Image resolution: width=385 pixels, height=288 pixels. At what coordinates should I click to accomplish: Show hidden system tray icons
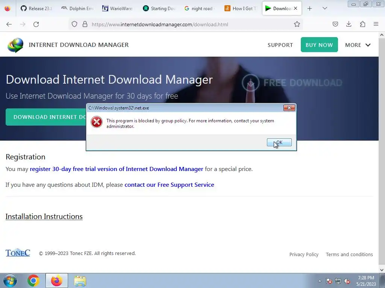point(320,281)
